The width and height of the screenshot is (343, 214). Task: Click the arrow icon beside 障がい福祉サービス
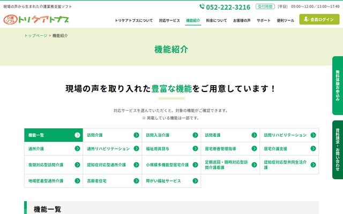click(x=195, y=181)
